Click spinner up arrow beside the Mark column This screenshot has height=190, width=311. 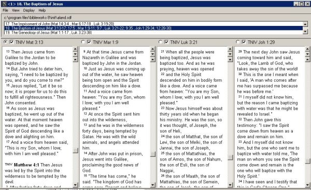(x=153, y=49)
